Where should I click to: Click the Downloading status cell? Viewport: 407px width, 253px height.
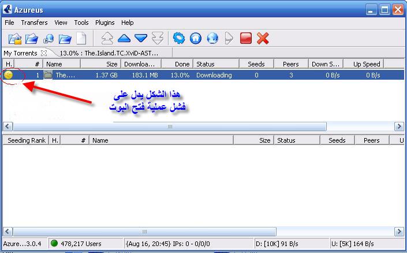(x=214, y=75)
